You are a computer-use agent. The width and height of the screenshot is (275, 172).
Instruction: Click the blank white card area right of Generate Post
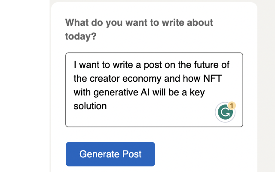point(206,154)
